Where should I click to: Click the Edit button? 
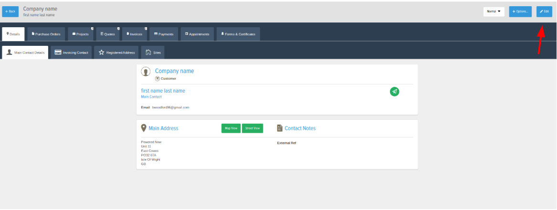click(x=544, y=11)
